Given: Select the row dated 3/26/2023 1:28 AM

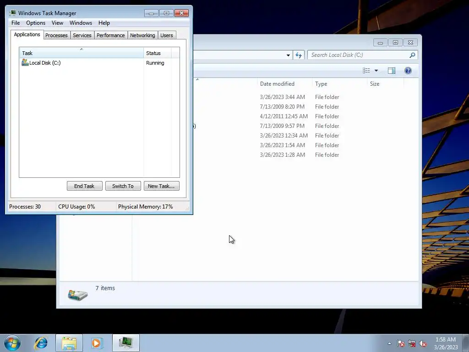Looking at the screenshot, I should pyautogui.click(x=299, y=155).
